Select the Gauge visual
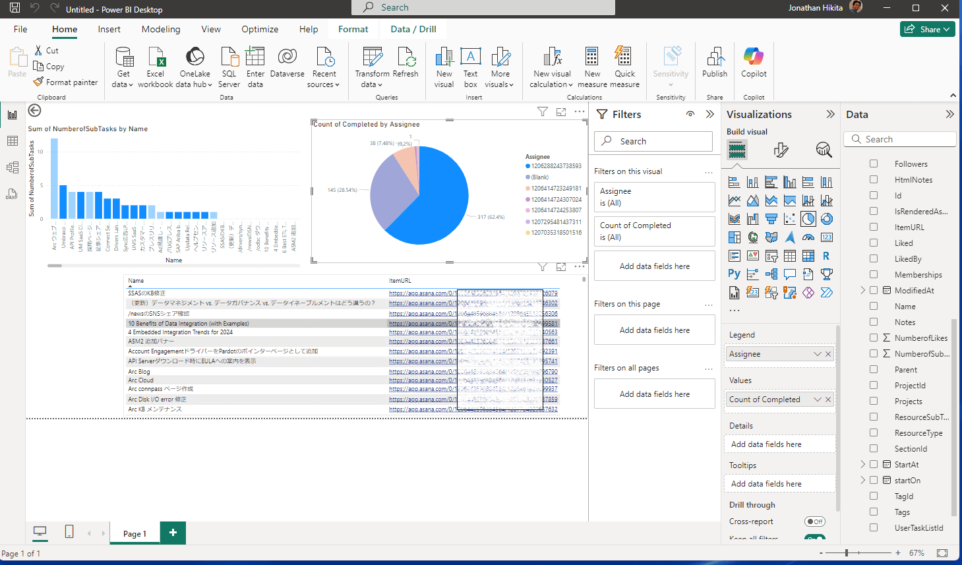Image resolution: width=962 pixels, height=565 pixels. [808, 237]
